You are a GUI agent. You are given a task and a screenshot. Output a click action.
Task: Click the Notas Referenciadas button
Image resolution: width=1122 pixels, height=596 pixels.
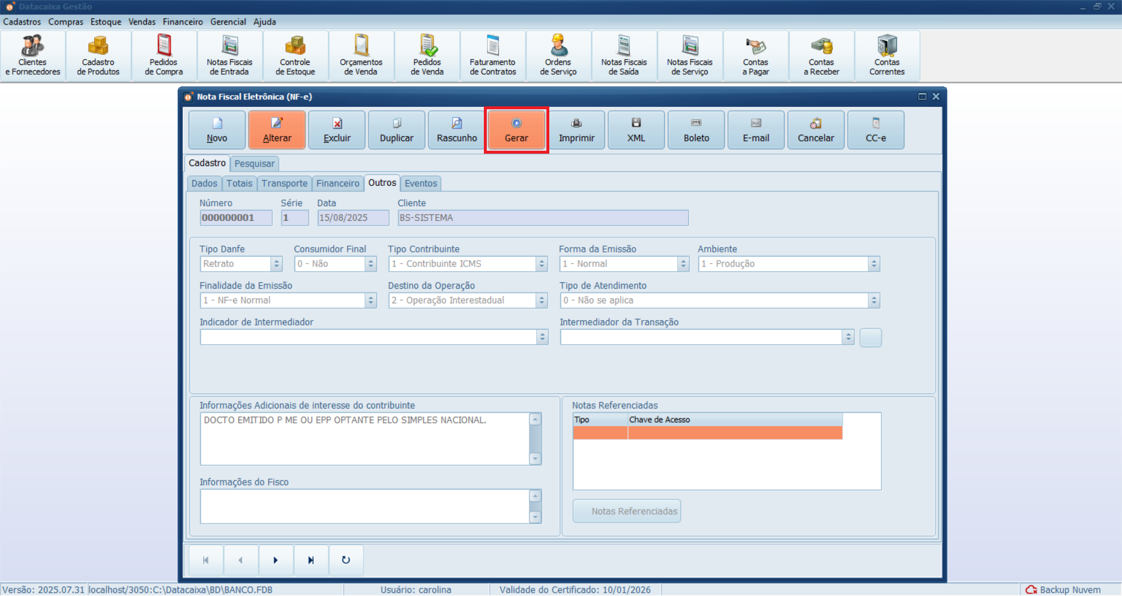click(x=626, y=511)
